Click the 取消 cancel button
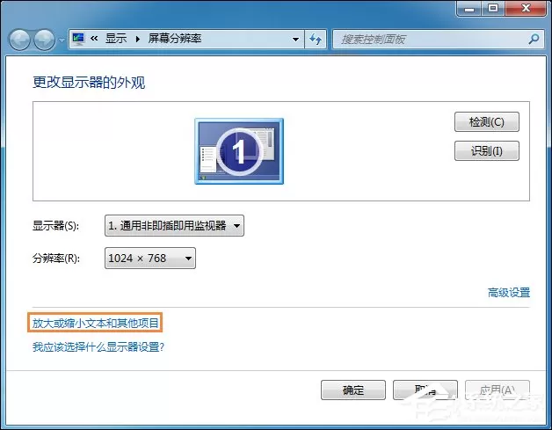Viewport: 552px width, 430px height. coord(425,390)
